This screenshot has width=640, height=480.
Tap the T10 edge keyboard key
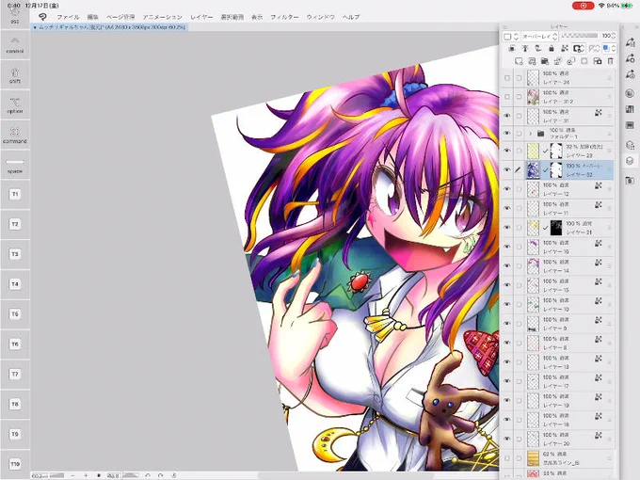click(x=15, y=464)
